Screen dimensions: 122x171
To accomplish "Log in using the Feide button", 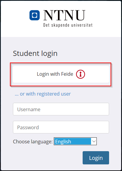I will (x=61, y=74).
